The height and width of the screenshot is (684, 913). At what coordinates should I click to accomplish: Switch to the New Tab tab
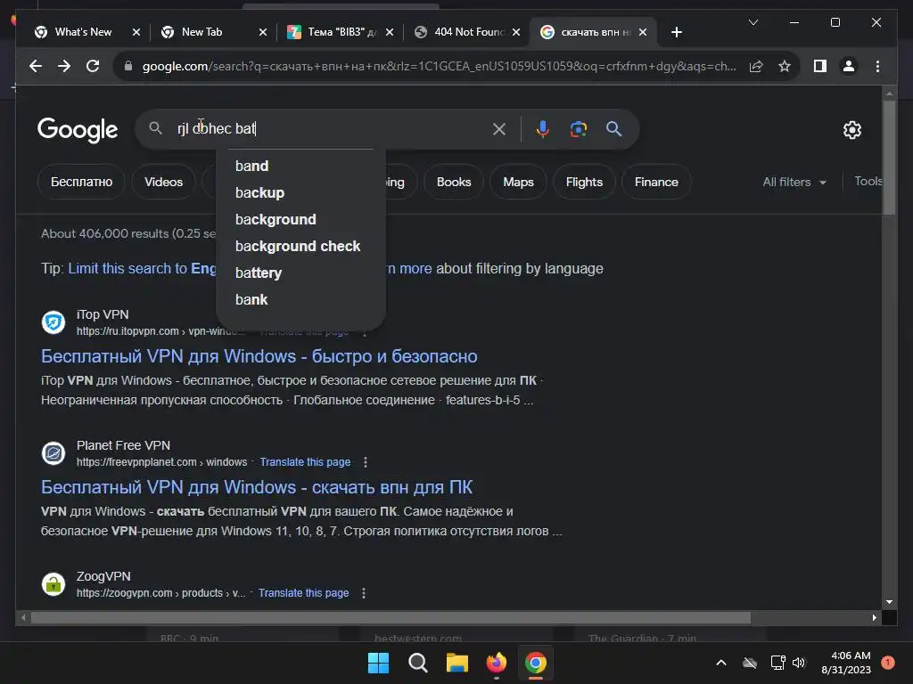pos(202,32)
